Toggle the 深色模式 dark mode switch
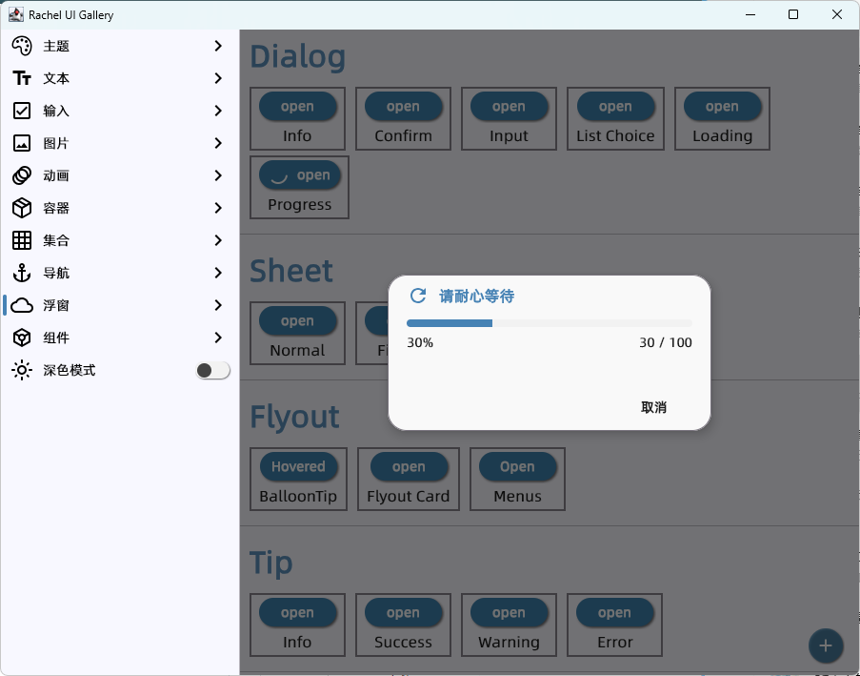Screen dimensions: 860x676 pos(212,371)
